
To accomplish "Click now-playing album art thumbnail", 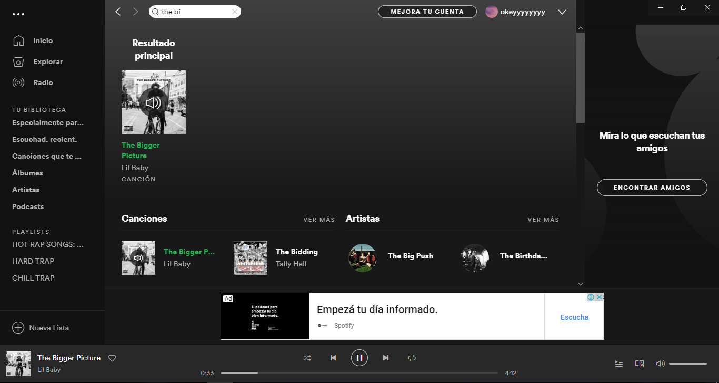I will coord(18,364).
